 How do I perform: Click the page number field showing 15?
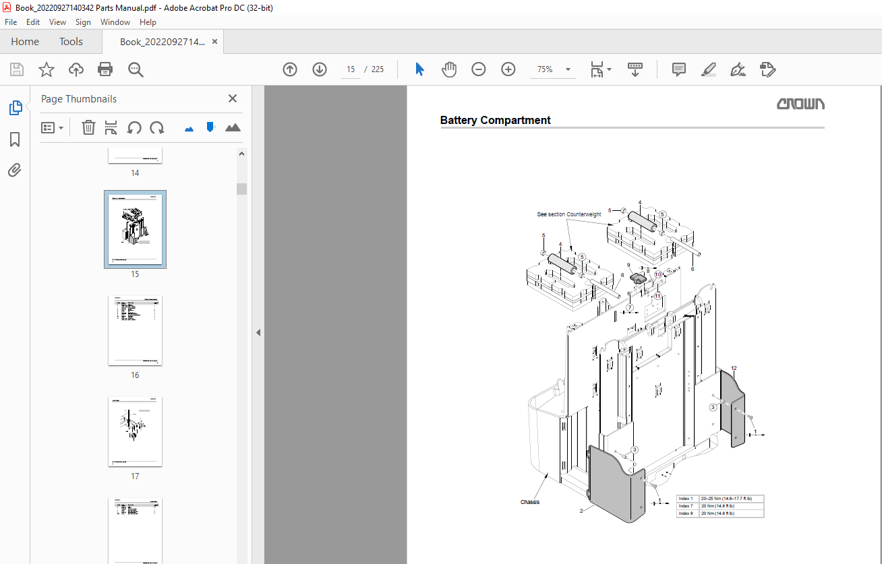[x=350, y=69]
